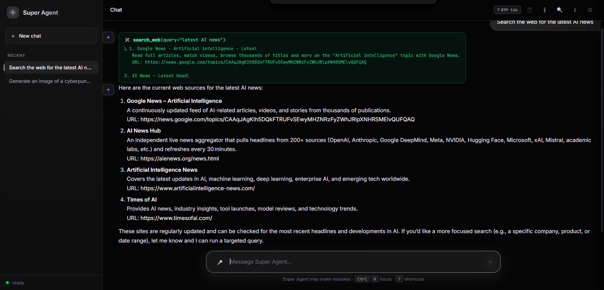This screenshot has height=290, width=604.
Task: Click the microphone voice input icon
Action: pos(220,262)
